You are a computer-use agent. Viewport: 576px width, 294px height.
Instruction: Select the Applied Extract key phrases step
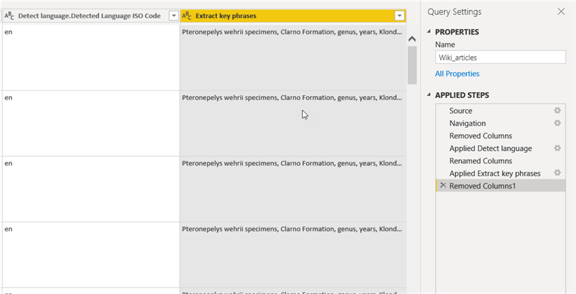tap(500, 173)
